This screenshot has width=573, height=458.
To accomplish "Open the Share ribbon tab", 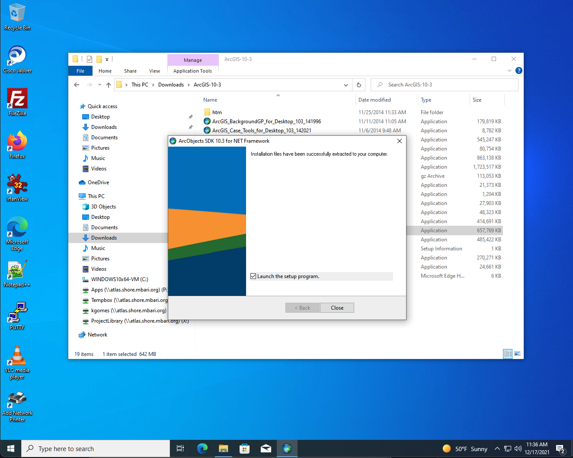I will (130, 71).
